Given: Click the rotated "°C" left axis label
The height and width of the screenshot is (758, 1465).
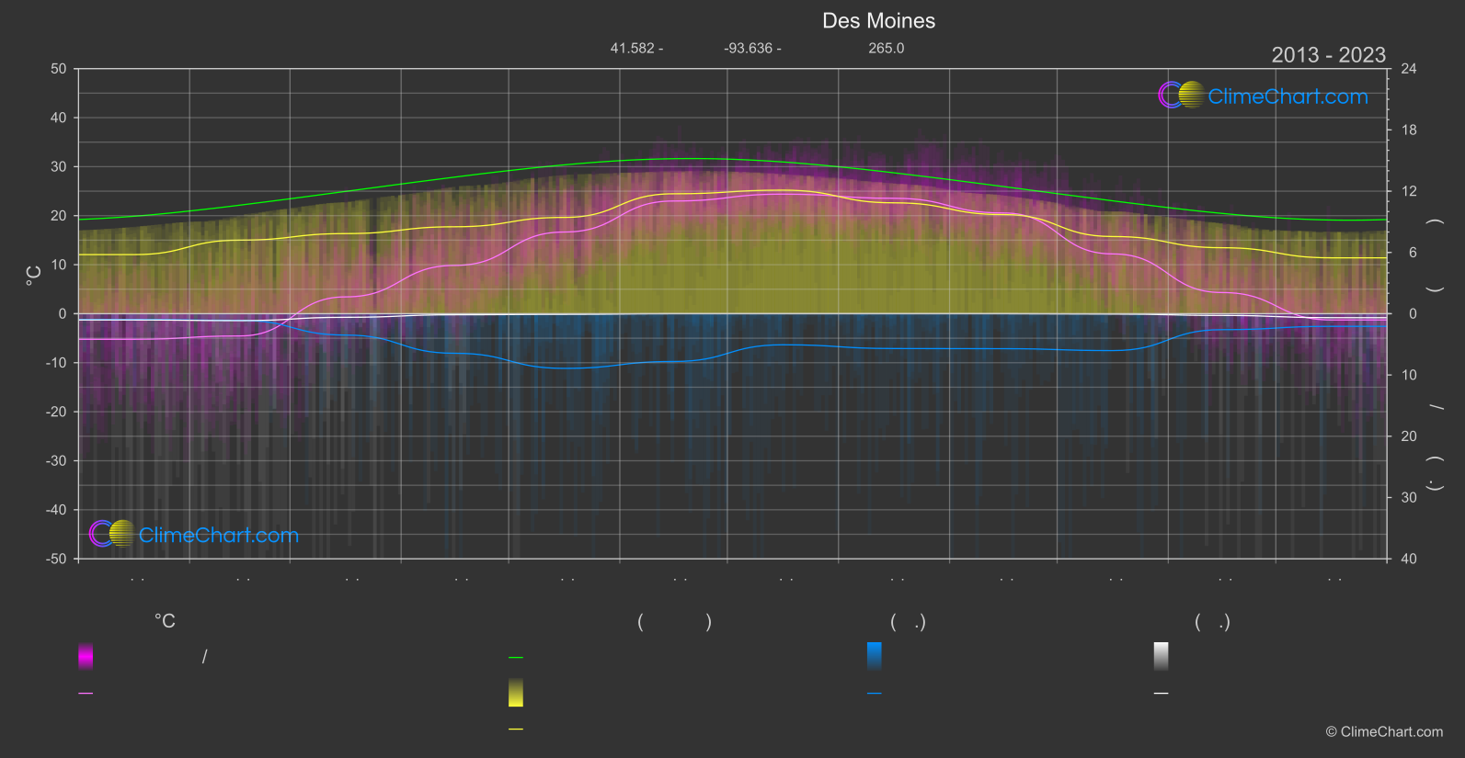Looking at the screenshot, I should tap(34, 275).
